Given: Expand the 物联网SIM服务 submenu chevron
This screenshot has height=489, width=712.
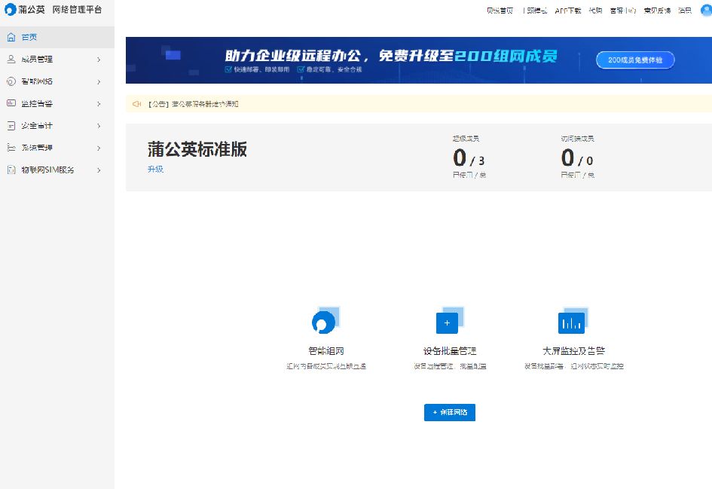Looking at the screenshot, I should click(99, 170).
